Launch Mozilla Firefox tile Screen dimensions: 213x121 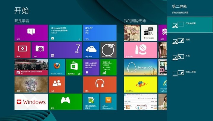(57, 67)
